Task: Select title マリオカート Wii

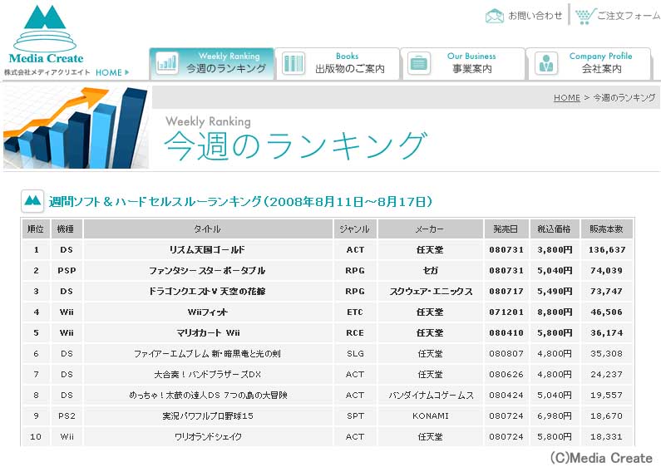Action: point(208,333)
